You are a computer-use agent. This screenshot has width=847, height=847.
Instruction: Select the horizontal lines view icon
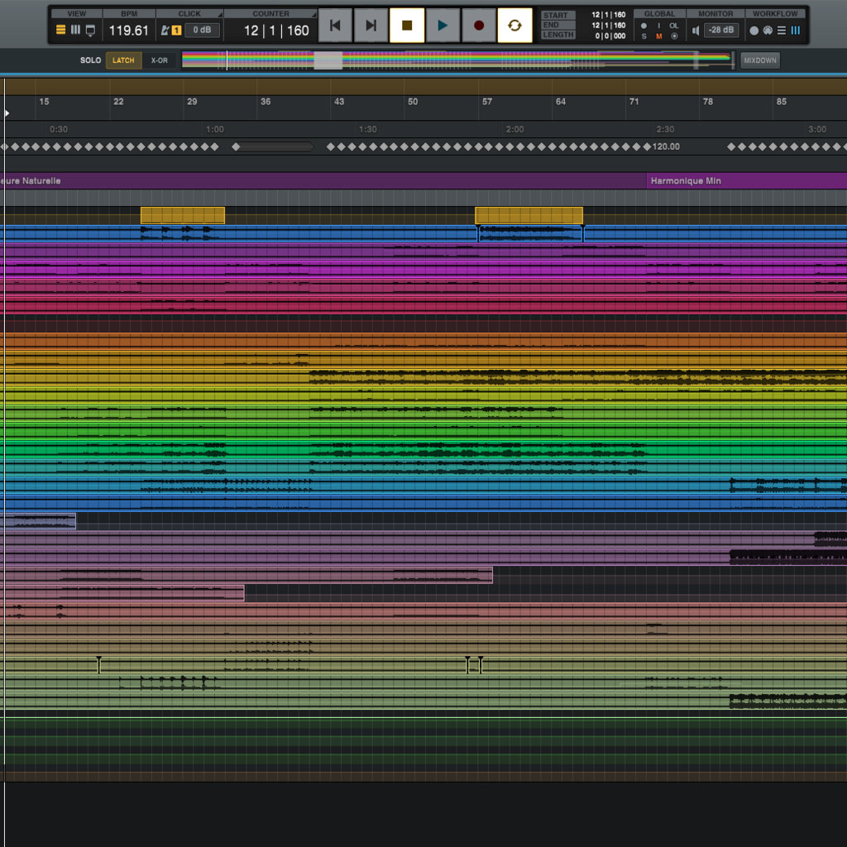click(60, 31)
